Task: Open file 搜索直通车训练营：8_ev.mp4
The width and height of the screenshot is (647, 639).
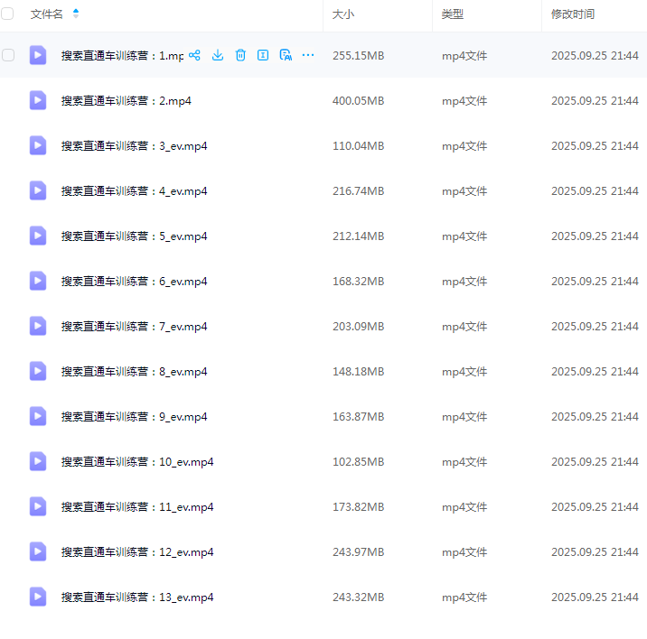Action: (x=134, y=372)
